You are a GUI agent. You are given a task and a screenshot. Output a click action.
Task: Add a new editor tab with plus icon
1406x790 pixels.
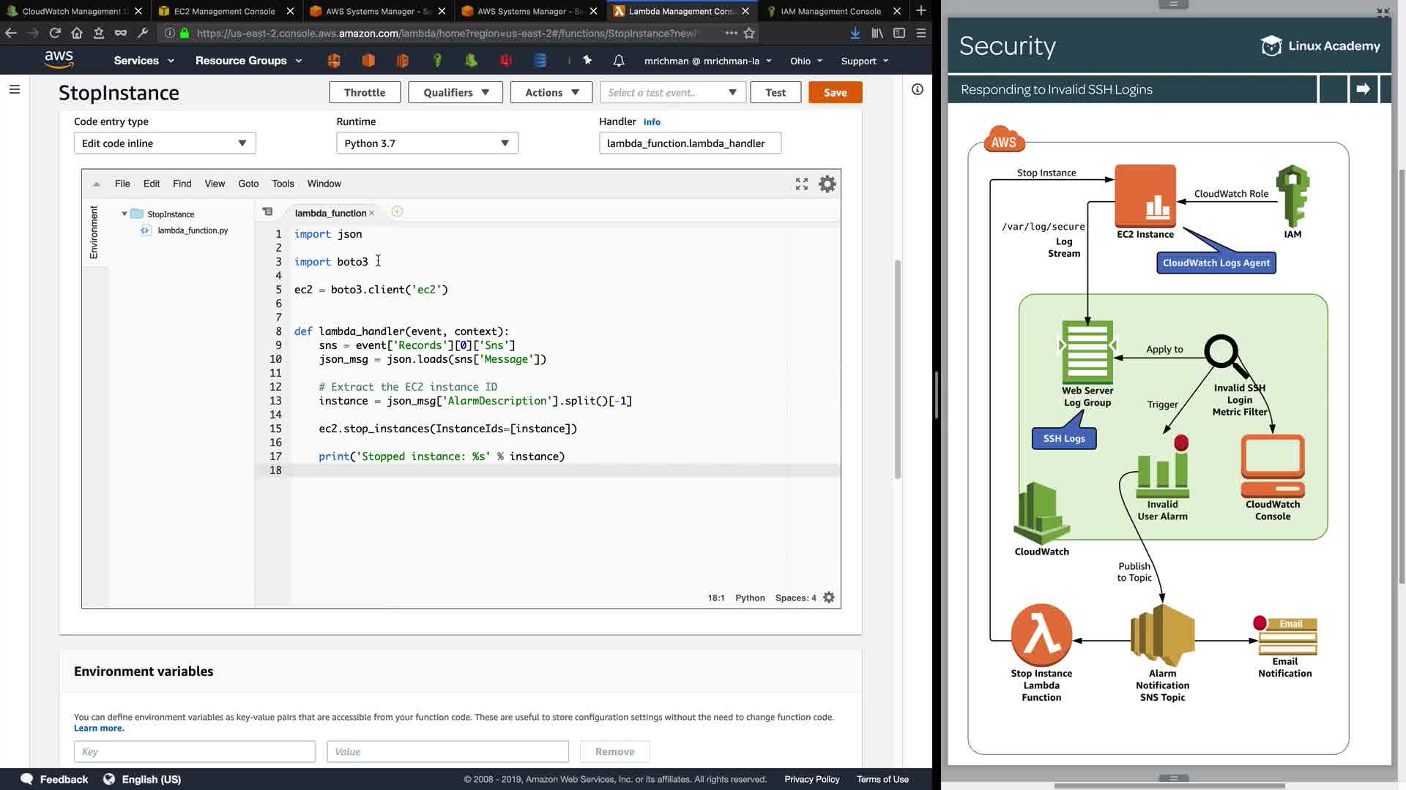coord(397,212)
